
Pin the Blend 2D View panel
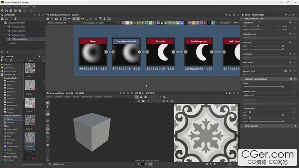tap(226, 93)
